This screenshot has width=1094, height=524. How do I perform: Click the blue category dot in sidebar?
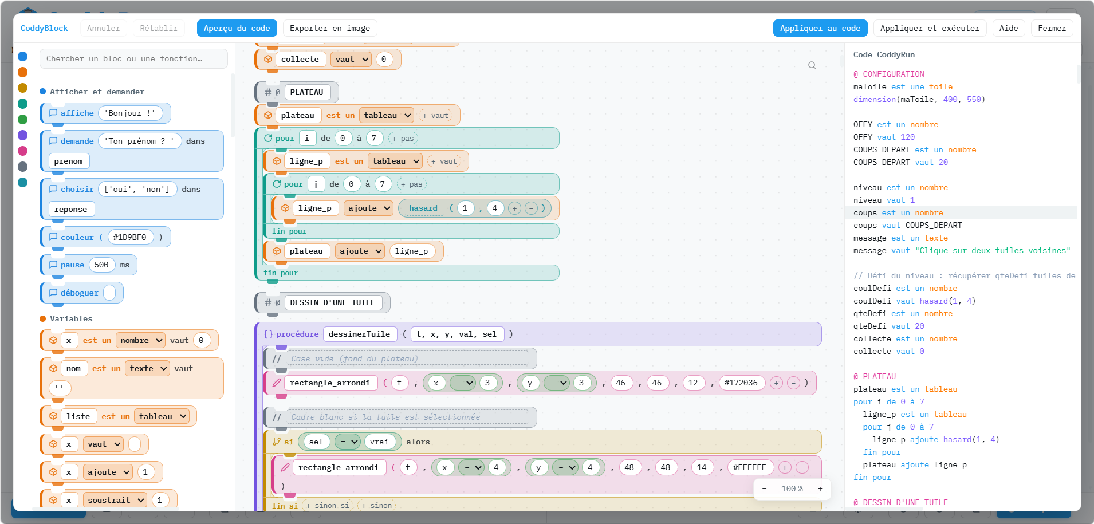tap(23, 56)
